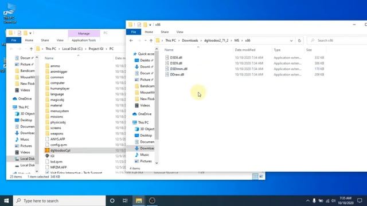Screen dimensions: 367x206
Task: Click the Refresh button in x86 address bar
Action: 299,41
